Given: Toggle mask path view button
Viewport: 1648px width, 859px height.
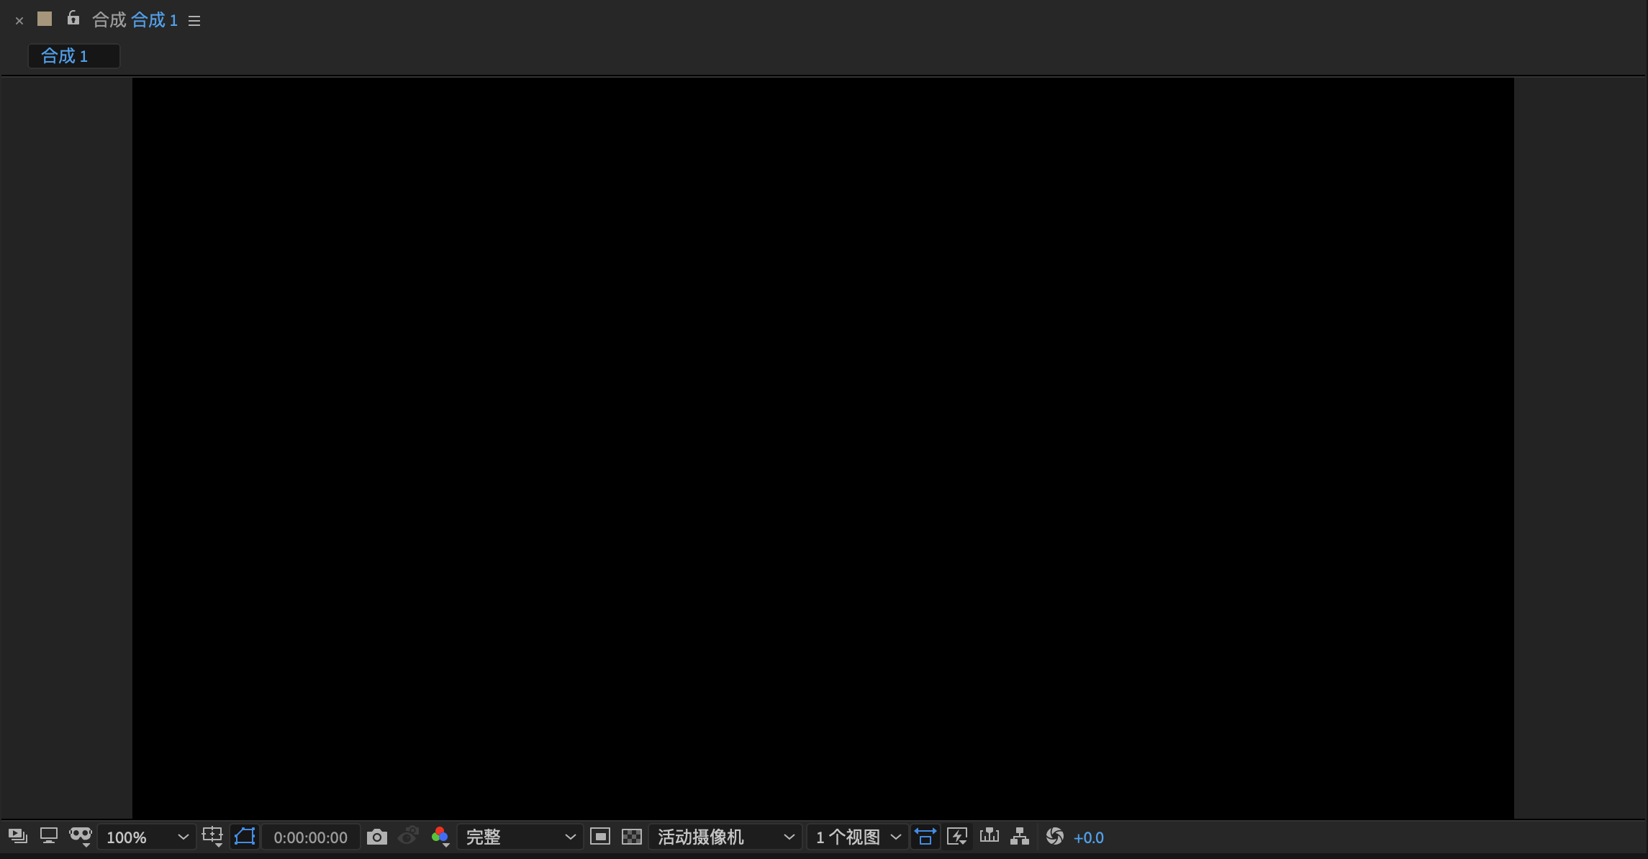Looking at the screenshot, I should coord(245,836).
